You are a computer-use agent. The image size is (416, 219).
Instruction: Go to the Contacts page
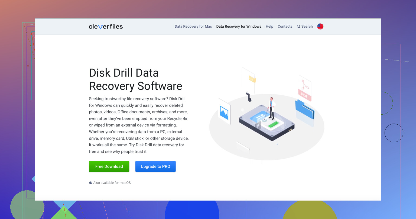point(285,26)
